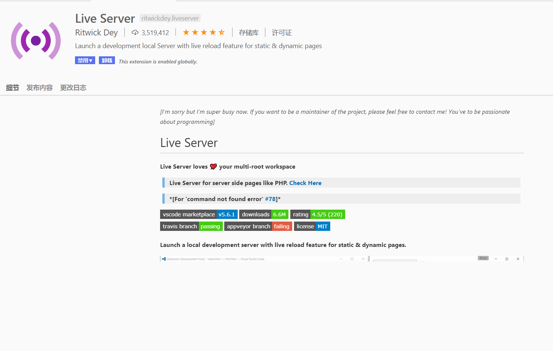Open issue link #78
Viewport: 553px width, 351px height.
[x=271, y=199]
